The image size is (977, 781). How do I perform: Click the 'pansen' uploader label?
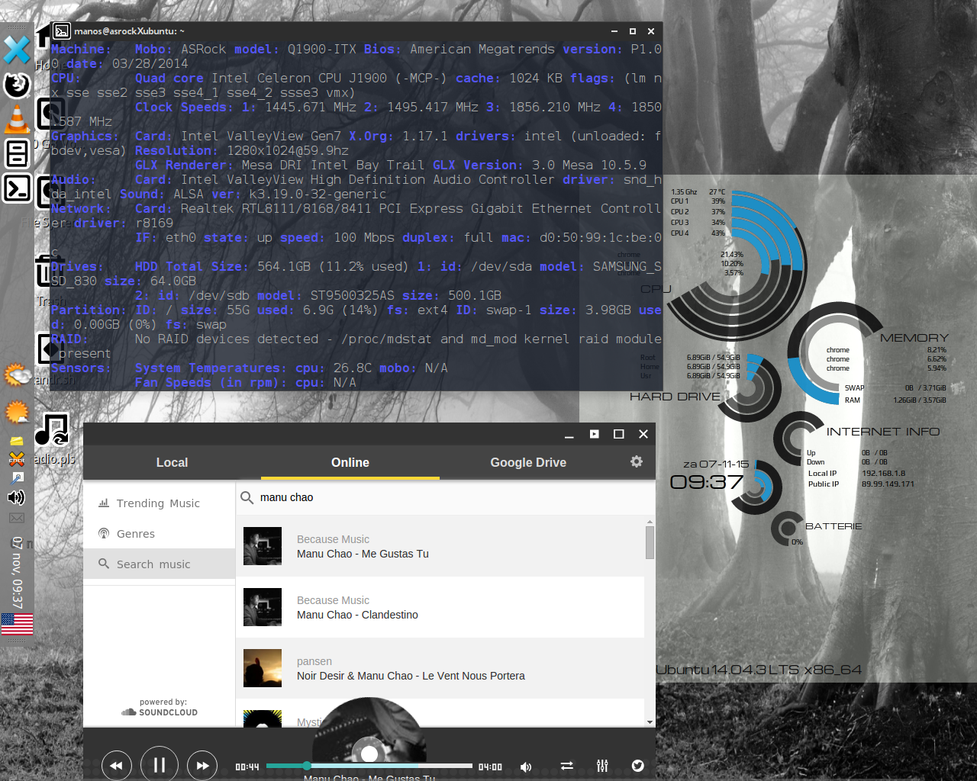(x=314, y=661)
